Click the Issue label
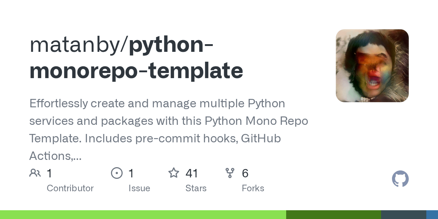 tap(139, 188)
